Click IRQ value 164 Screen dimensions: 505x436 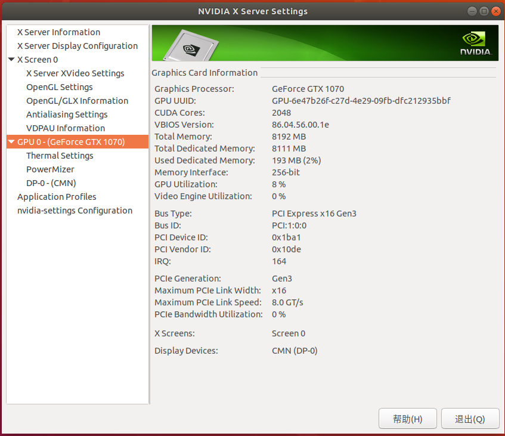tap(279, 261)
